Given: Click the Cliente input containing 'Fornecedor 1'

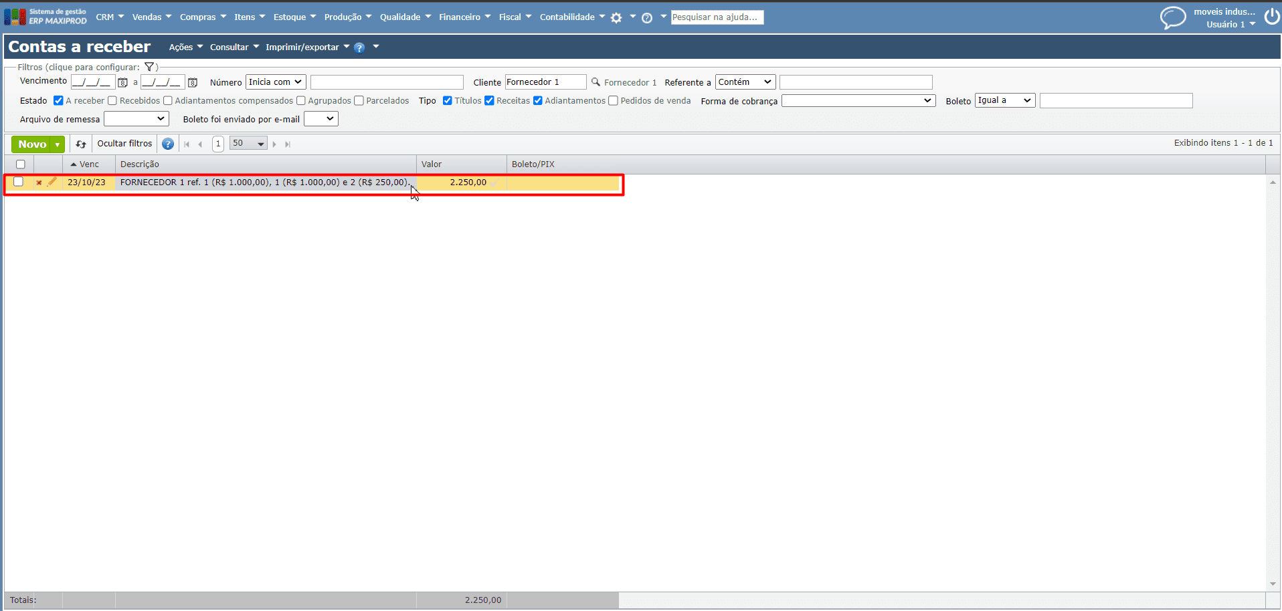Looking at the screenshot, I should tap(545, 82).
